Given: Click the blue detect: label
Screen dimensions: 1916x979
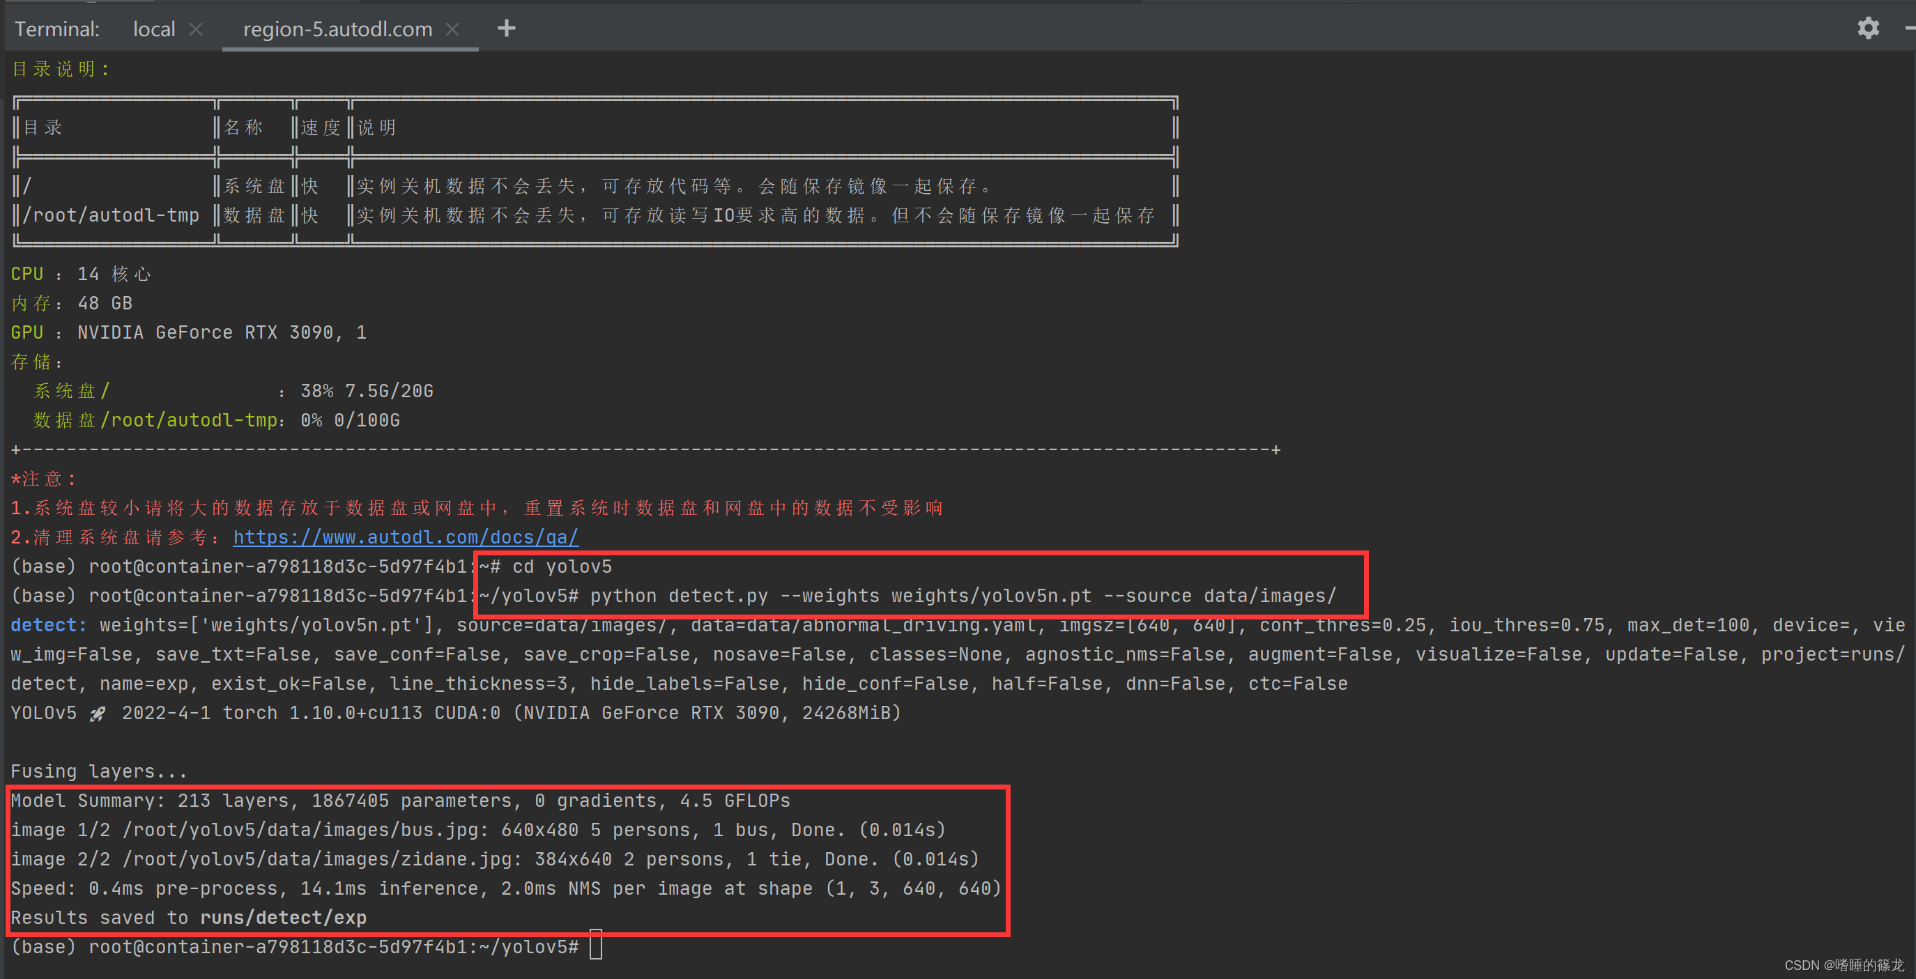Looking at the screenshot, I should pyautogui.click(x=48, y=624).
